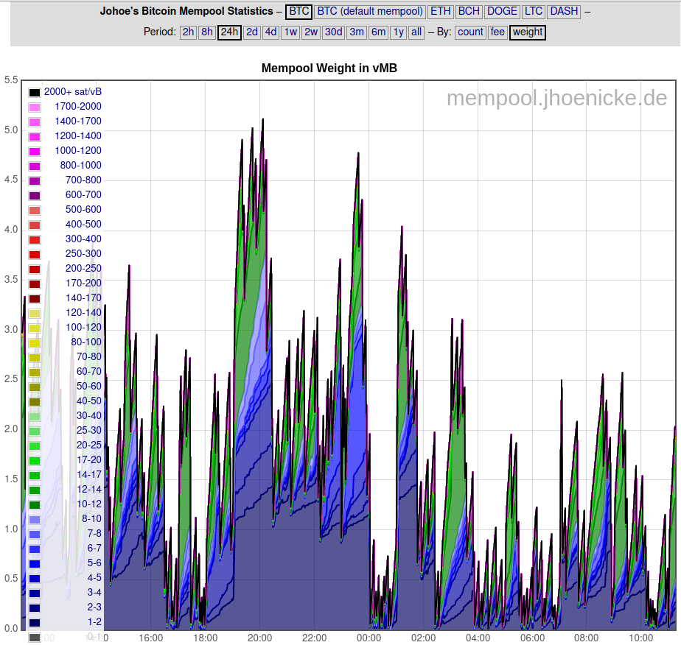Toggle the 6-7 fee swatch
Screen dimensions: 681x645
35,549
